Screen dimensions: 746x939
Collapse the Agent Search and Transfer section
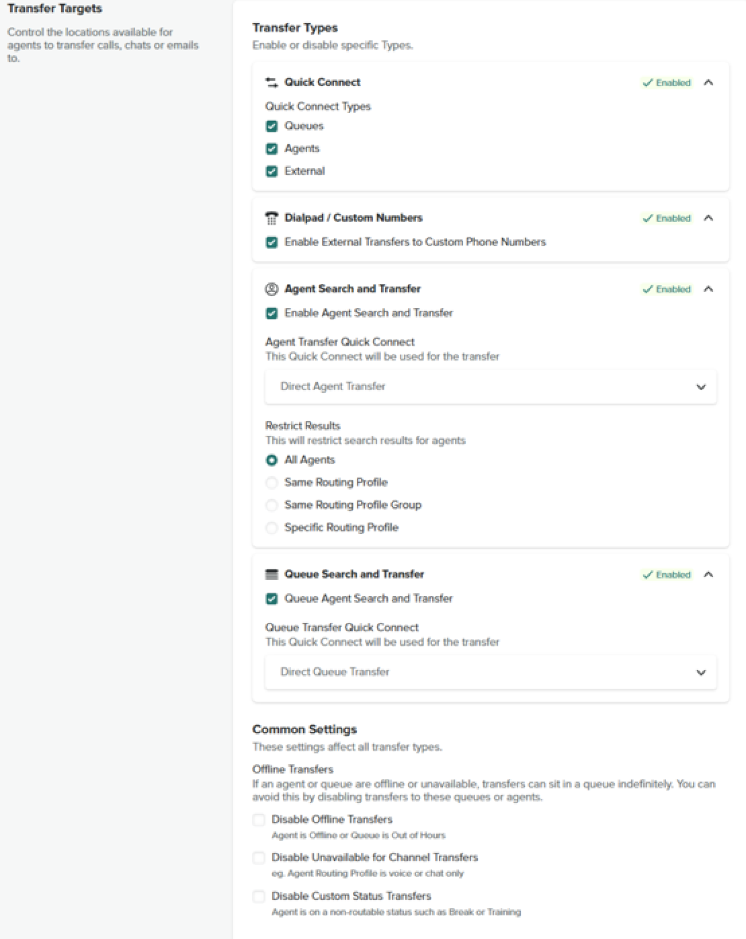click(x=708, y=289)
